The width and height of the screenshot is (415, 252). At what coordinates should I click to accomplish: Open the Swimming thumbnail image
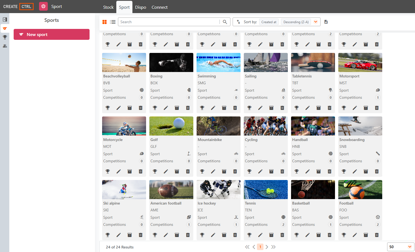pos(218,62)
